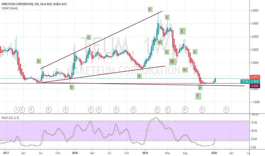Click the last earnings E marker after 2020

226,109
